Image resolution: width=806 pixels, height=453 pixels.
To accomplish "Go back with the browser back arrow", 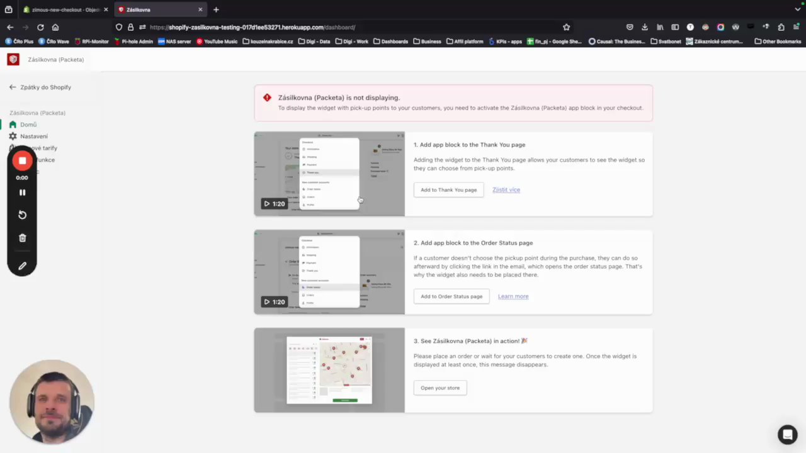I will (10, 27).
